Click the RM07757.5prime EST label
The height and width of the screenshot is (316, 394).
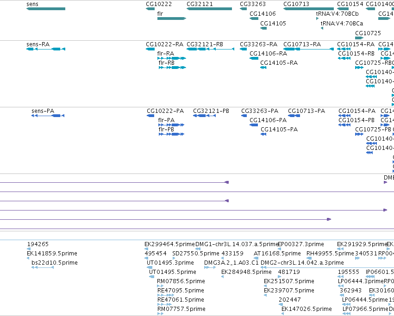click(x=181, y=309)
